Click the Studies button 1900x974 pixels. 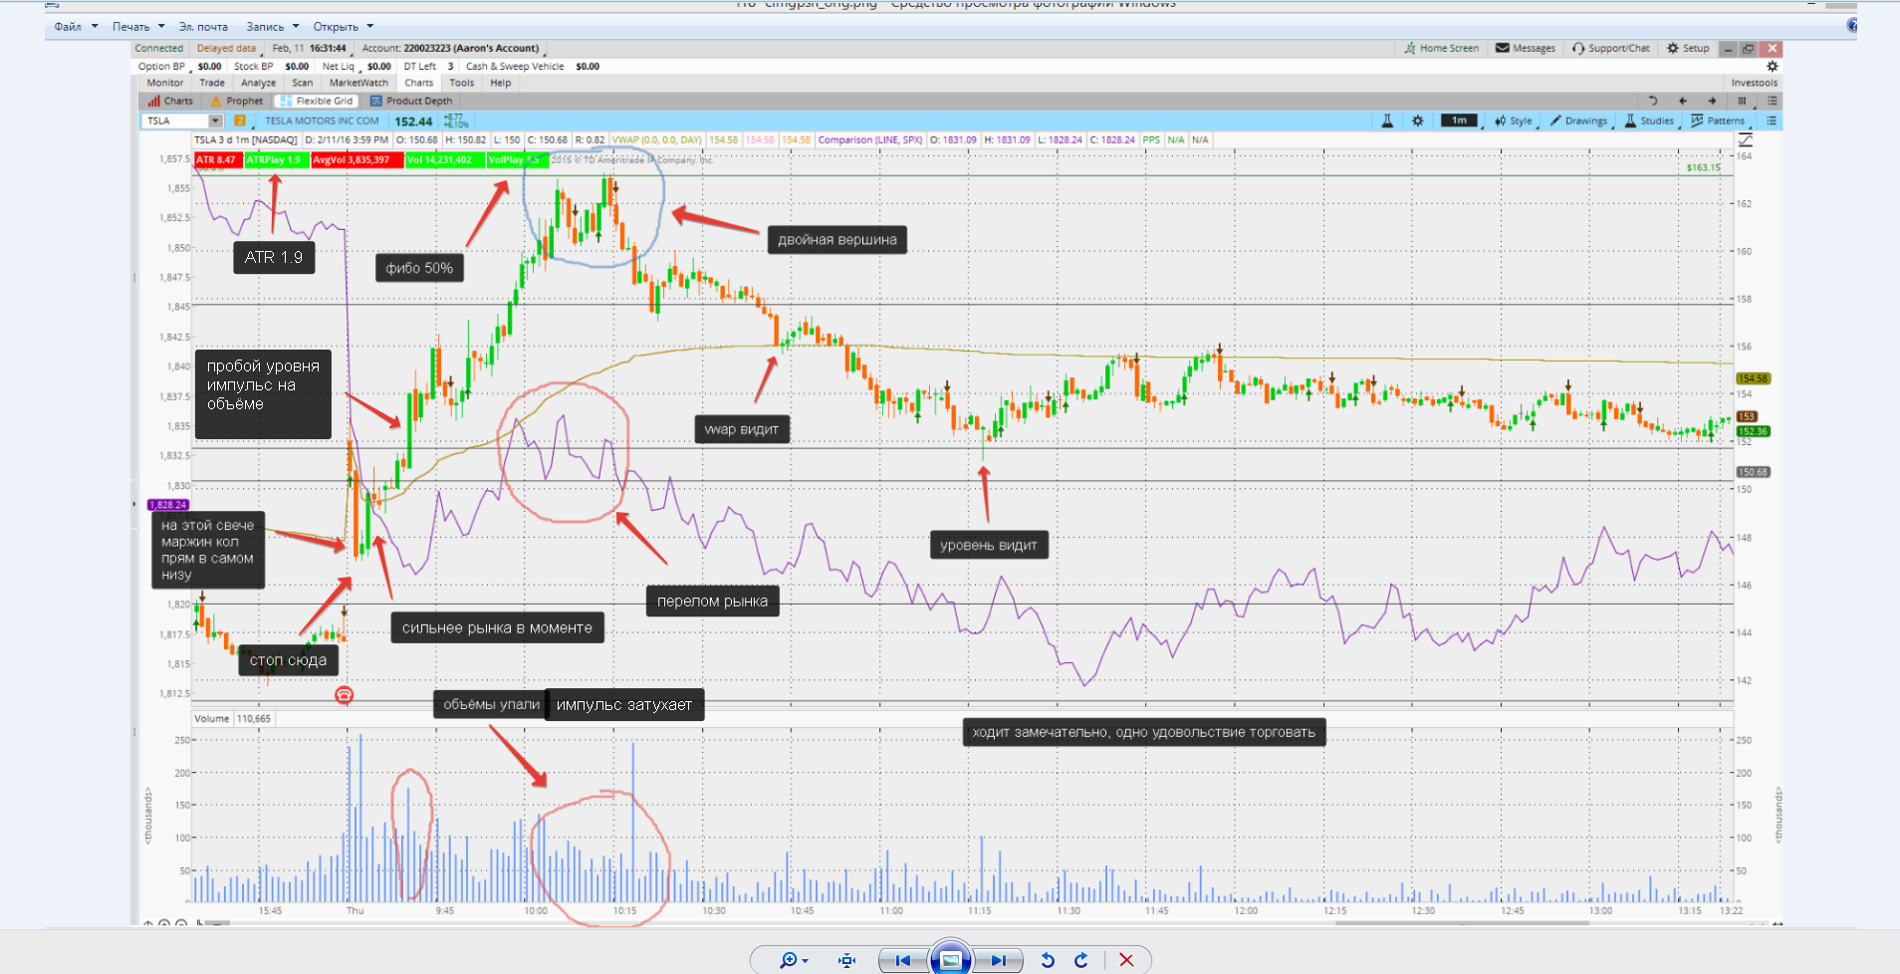(x=1649, y=121)
